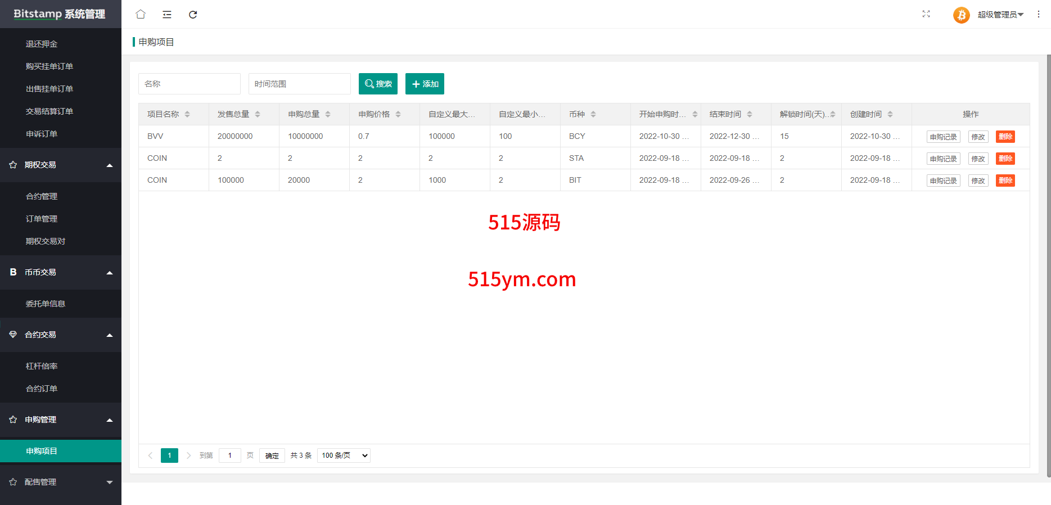The image size is (1051, 505).
Task: Sort by 币种 column sort arrows
Action: pyautogui.click(x=593, y=114)
